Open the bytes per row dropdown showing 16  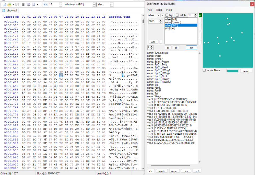pyautogui.click(x=60, y=5)
